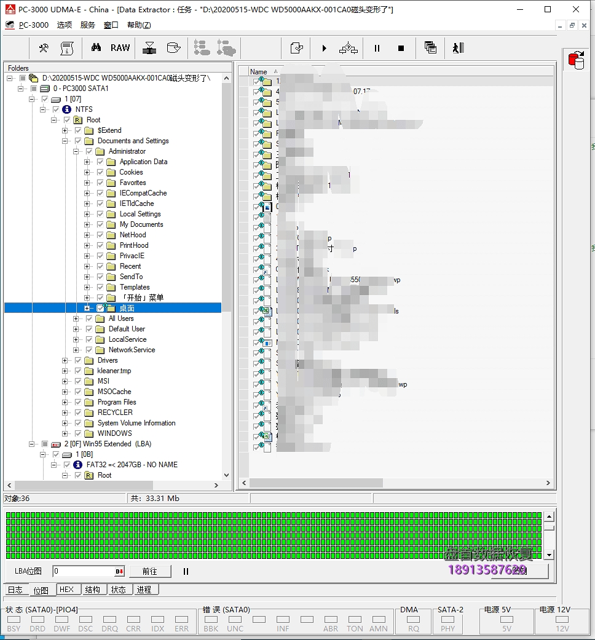Toggle the NTFS partition checkbox
This screenshot has height=640, width=595.
[x=56, y=109]
